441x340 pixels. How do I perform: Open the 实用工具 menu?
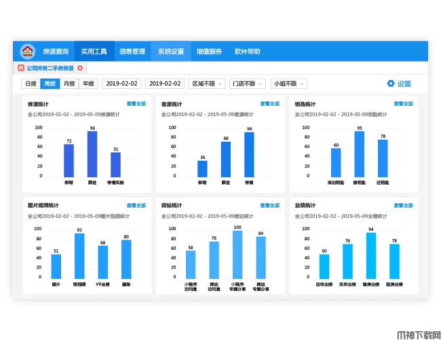(94, 52)
